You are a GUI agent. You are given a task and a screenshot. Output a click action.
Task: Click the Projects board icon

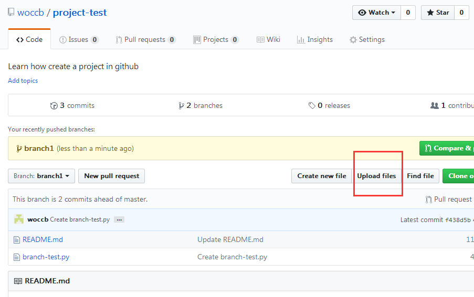pyautogui.click(x=197, y=40)
